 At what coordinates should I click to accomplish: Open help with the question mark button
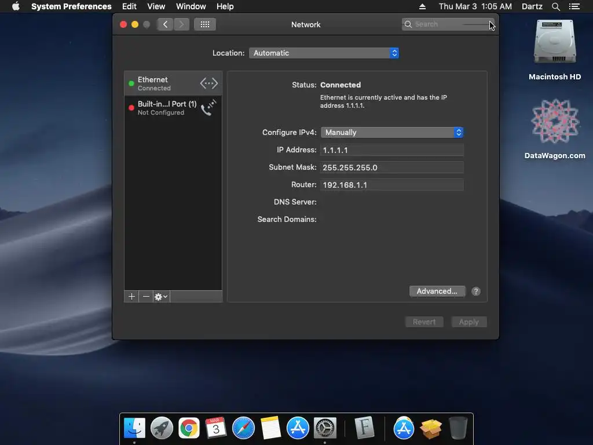(476, 291)
